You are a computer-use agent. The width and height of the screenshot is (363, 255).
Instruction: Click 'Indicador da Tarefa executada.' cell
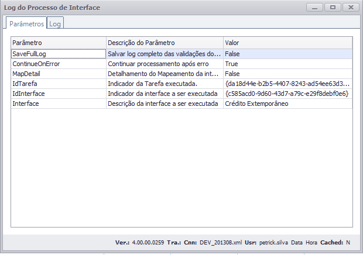[165, 84]
